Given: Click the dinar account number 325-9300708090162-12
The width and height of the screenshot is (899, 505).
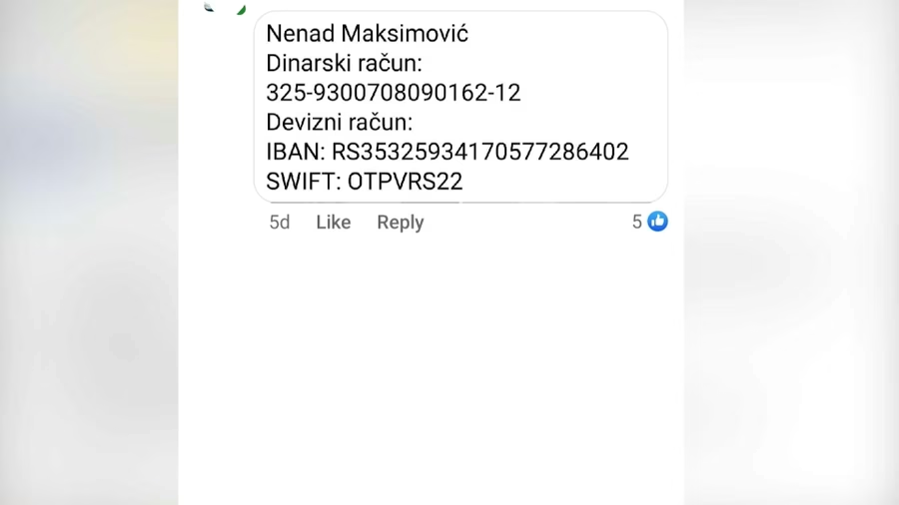Looking at the screenshot, I should [x=393, y=93].
